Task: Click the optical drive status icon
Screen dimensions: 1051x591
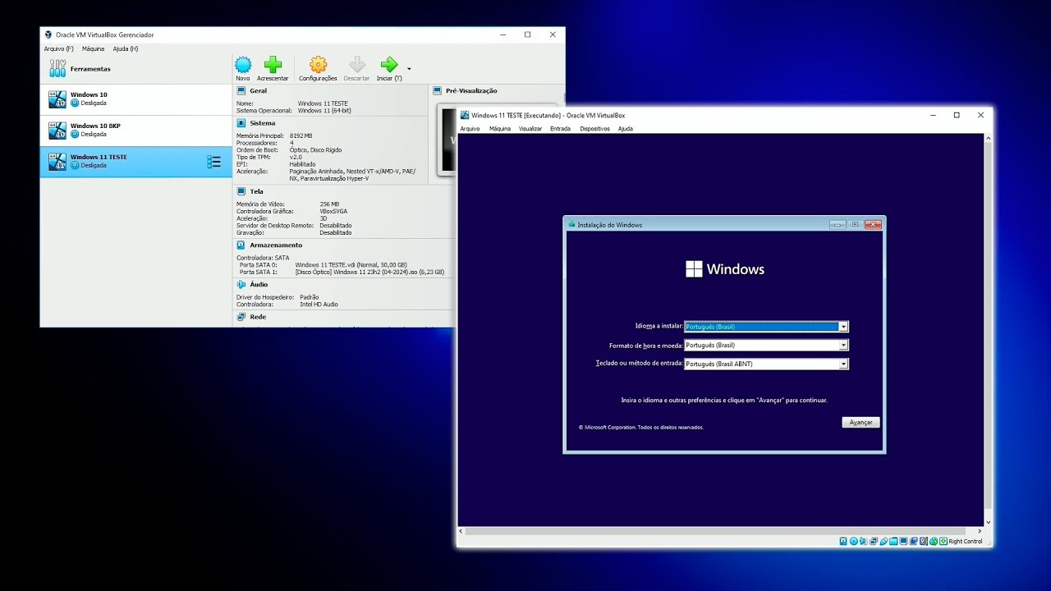Action: pos(854,541)
